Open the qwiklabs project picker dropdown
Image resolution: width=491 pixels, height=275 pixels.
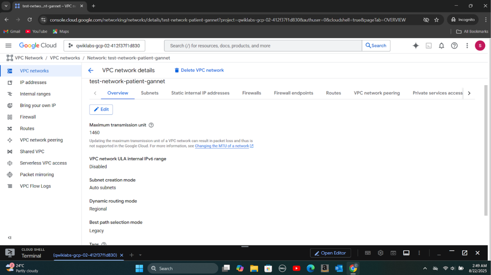click(x=104, y=46)
